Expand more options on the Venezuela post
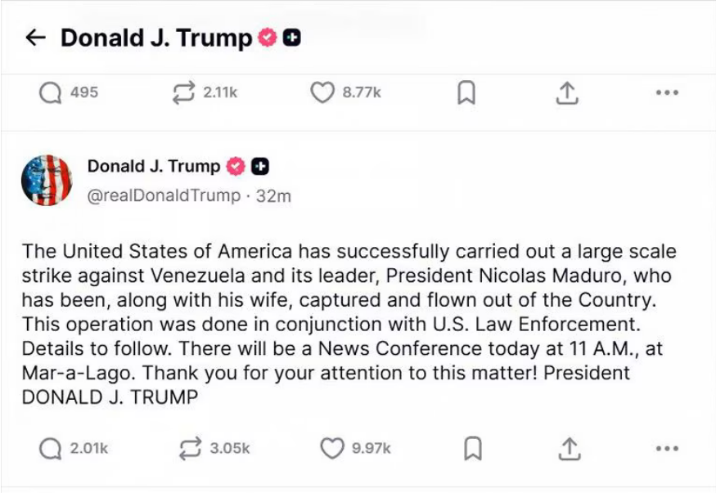The width and height of the screenshot is (716, 493). [x=667, y=448]
